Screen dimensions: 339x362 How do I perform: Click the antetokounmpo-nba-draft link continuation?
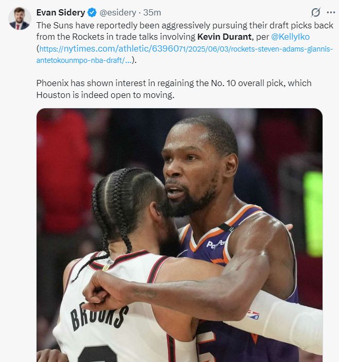pos(83,60)
